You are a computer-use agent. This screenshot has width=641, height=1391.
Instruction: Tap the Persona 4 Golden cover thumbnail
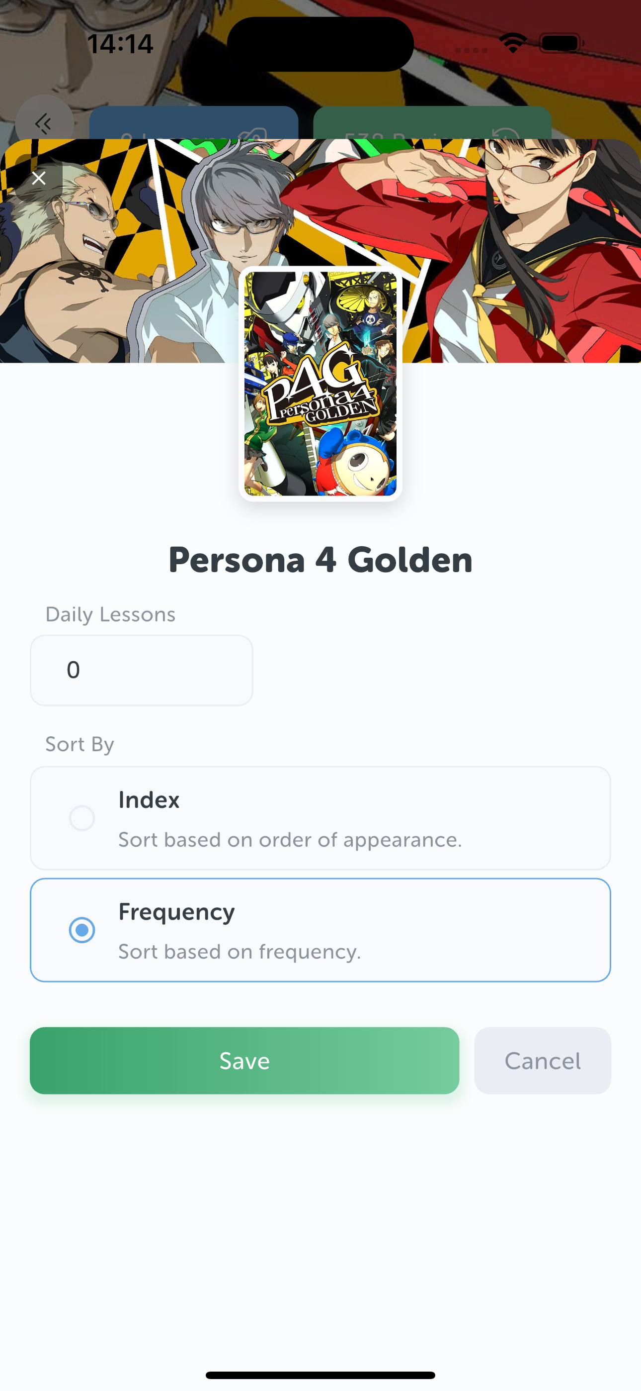(320, 384)
